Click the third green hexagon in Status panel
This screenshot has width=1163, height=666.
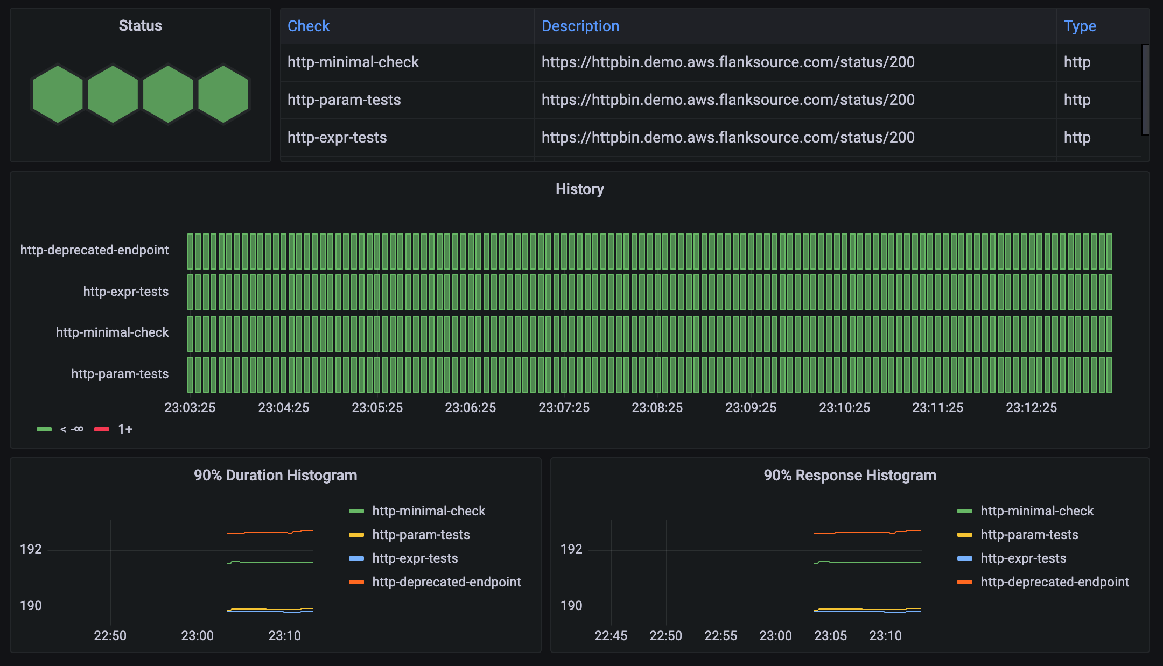click(x=168, y=95)
